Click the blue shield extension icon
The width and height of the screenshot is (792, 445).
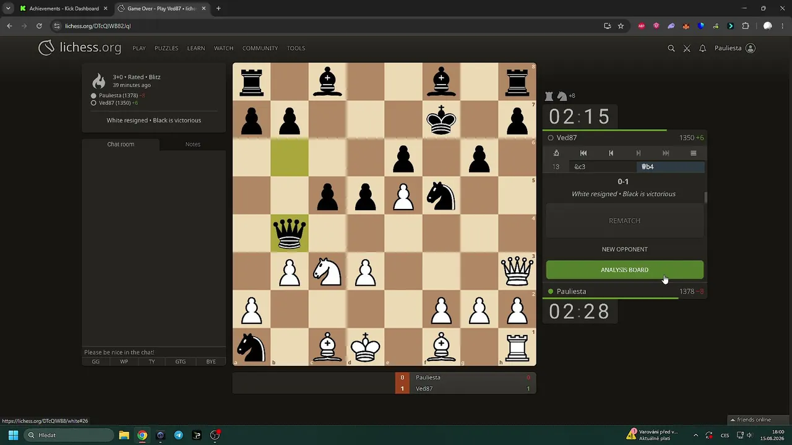(x=700, y=26)
